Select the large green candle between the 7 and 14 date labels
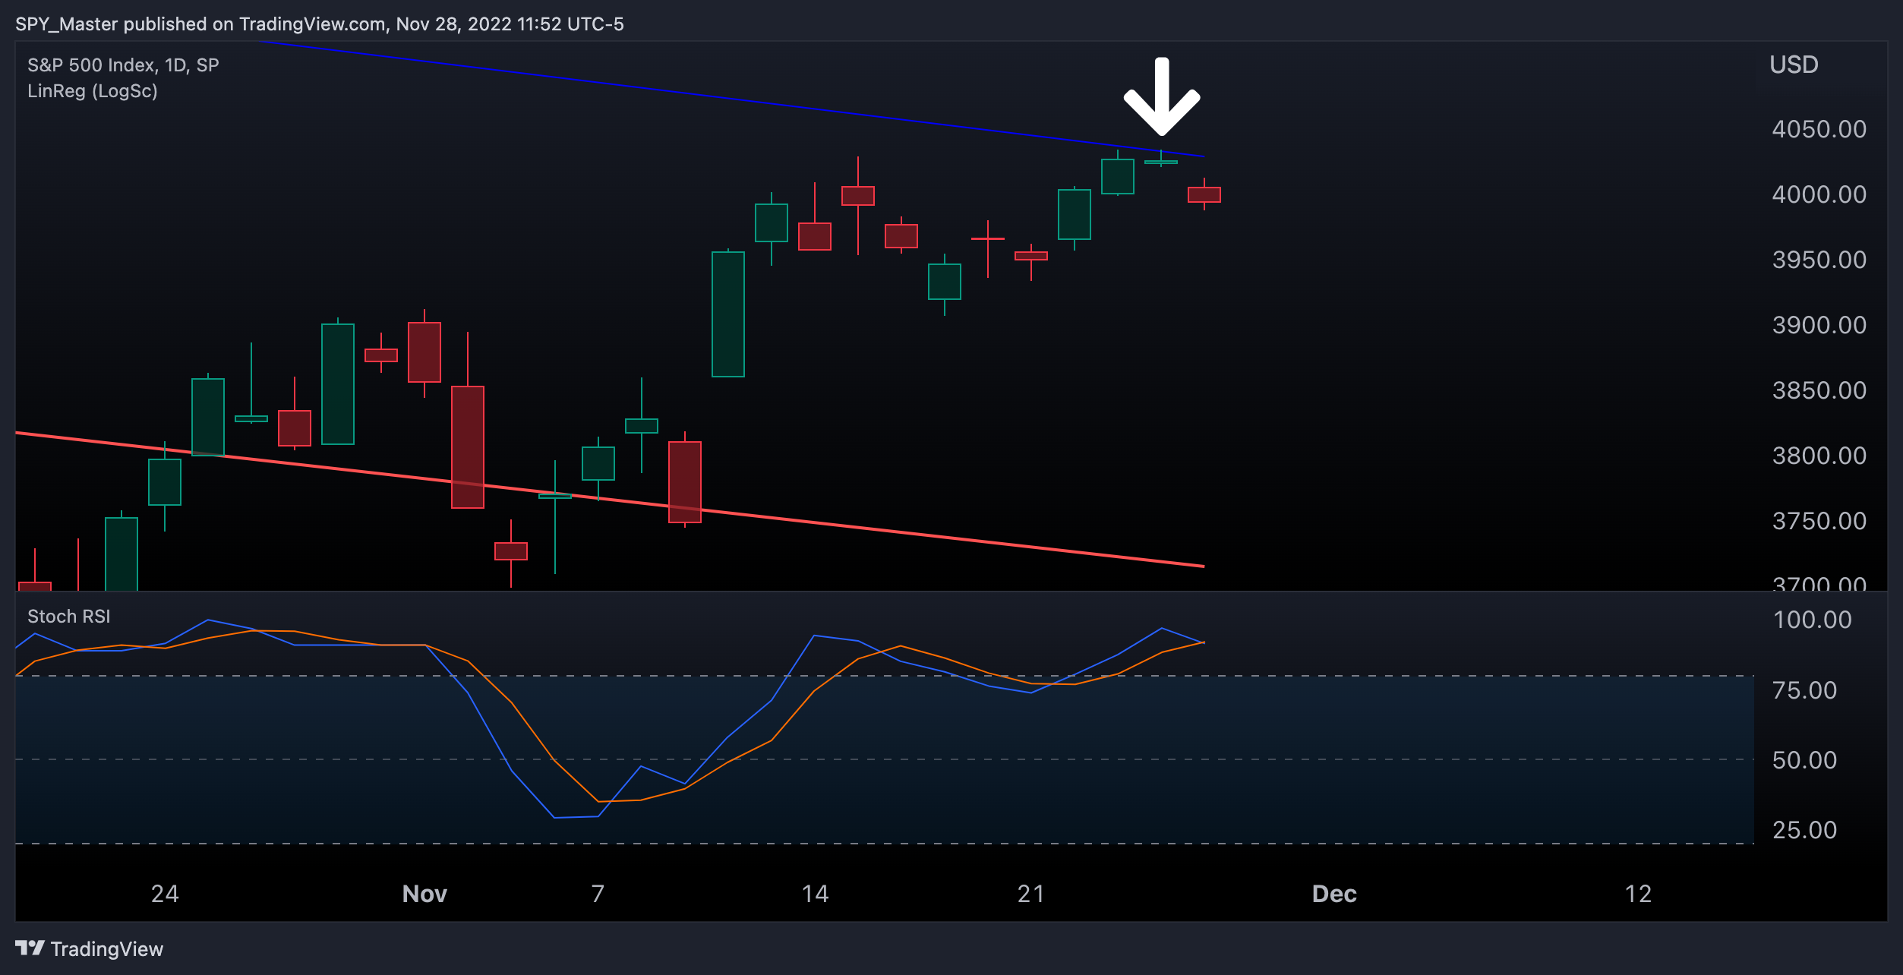 pyautogui.click(x=728, y=314)
